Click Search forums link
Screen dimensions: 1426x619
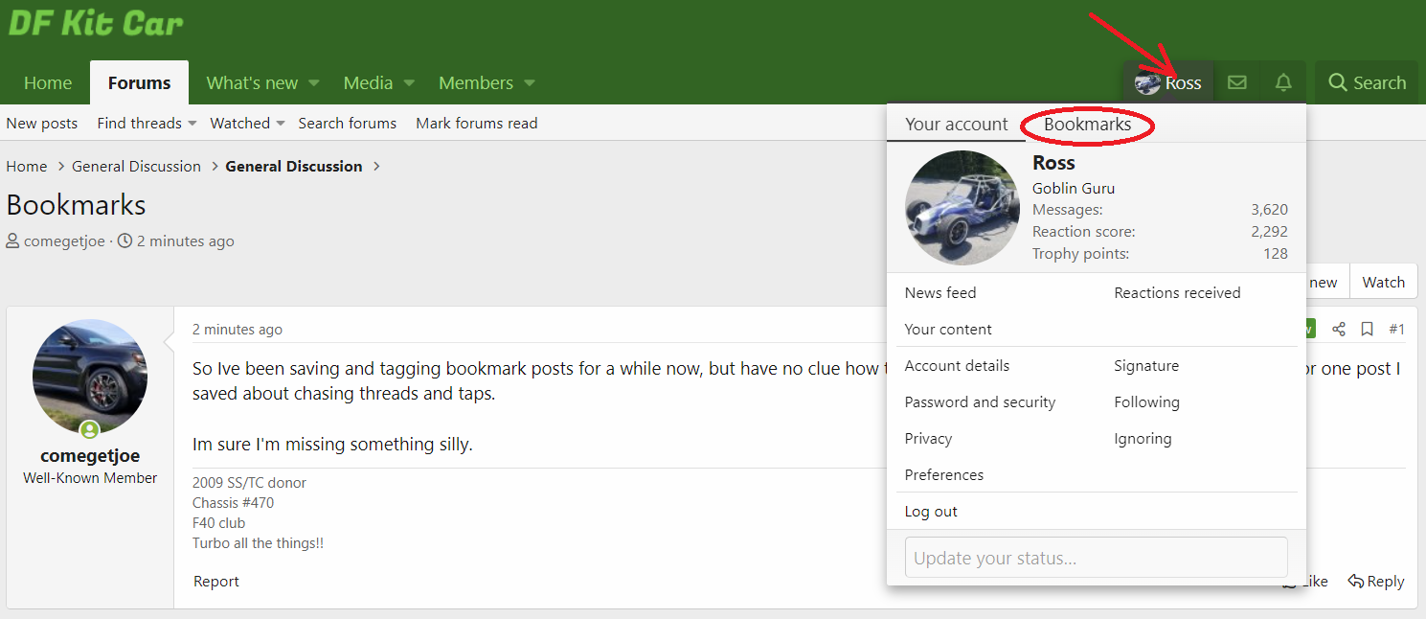pyautogui.click(x=347, y=124)
